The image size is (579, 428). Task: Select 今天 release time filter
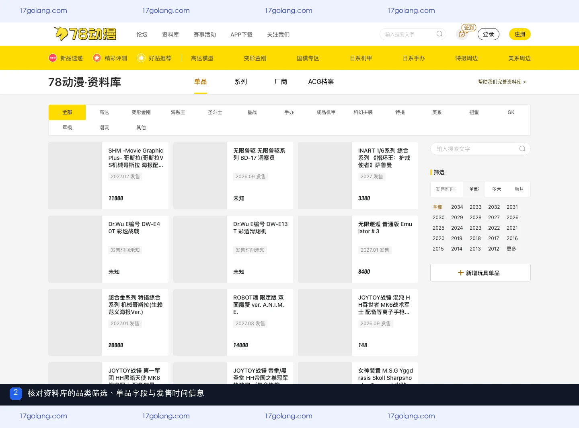[497, 189]
